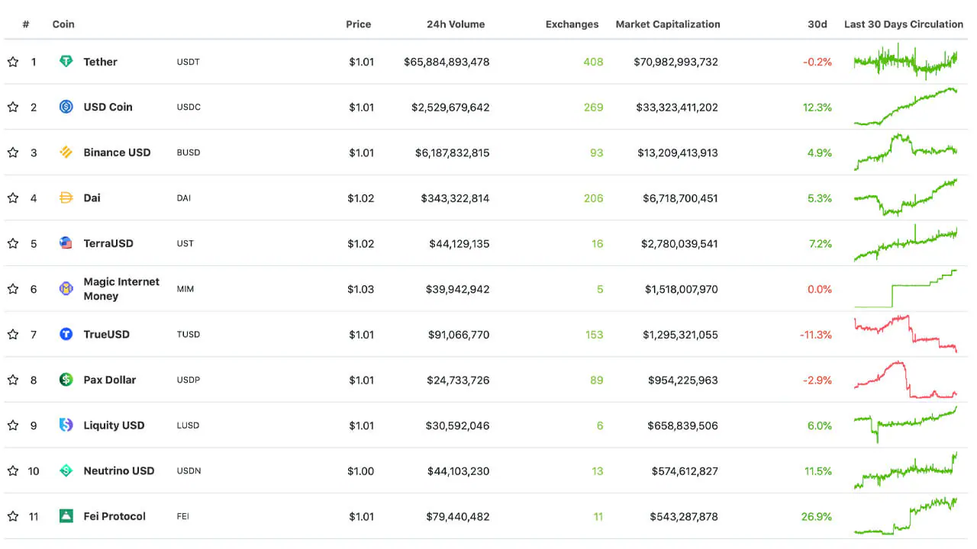Viewport: 977px width, 549px height.
Task: Click the Magic Internet Money logo icon
Action: (x=66, y=288)
